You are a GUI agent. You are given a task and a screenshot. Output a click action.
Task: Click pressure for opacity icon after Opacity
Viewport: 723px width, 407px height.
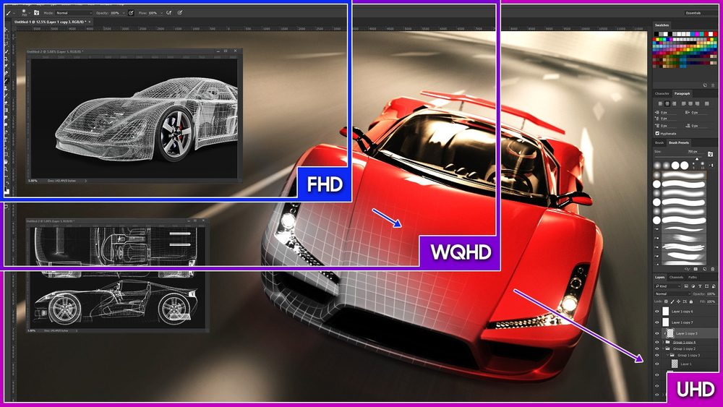[x=131, y=13]
